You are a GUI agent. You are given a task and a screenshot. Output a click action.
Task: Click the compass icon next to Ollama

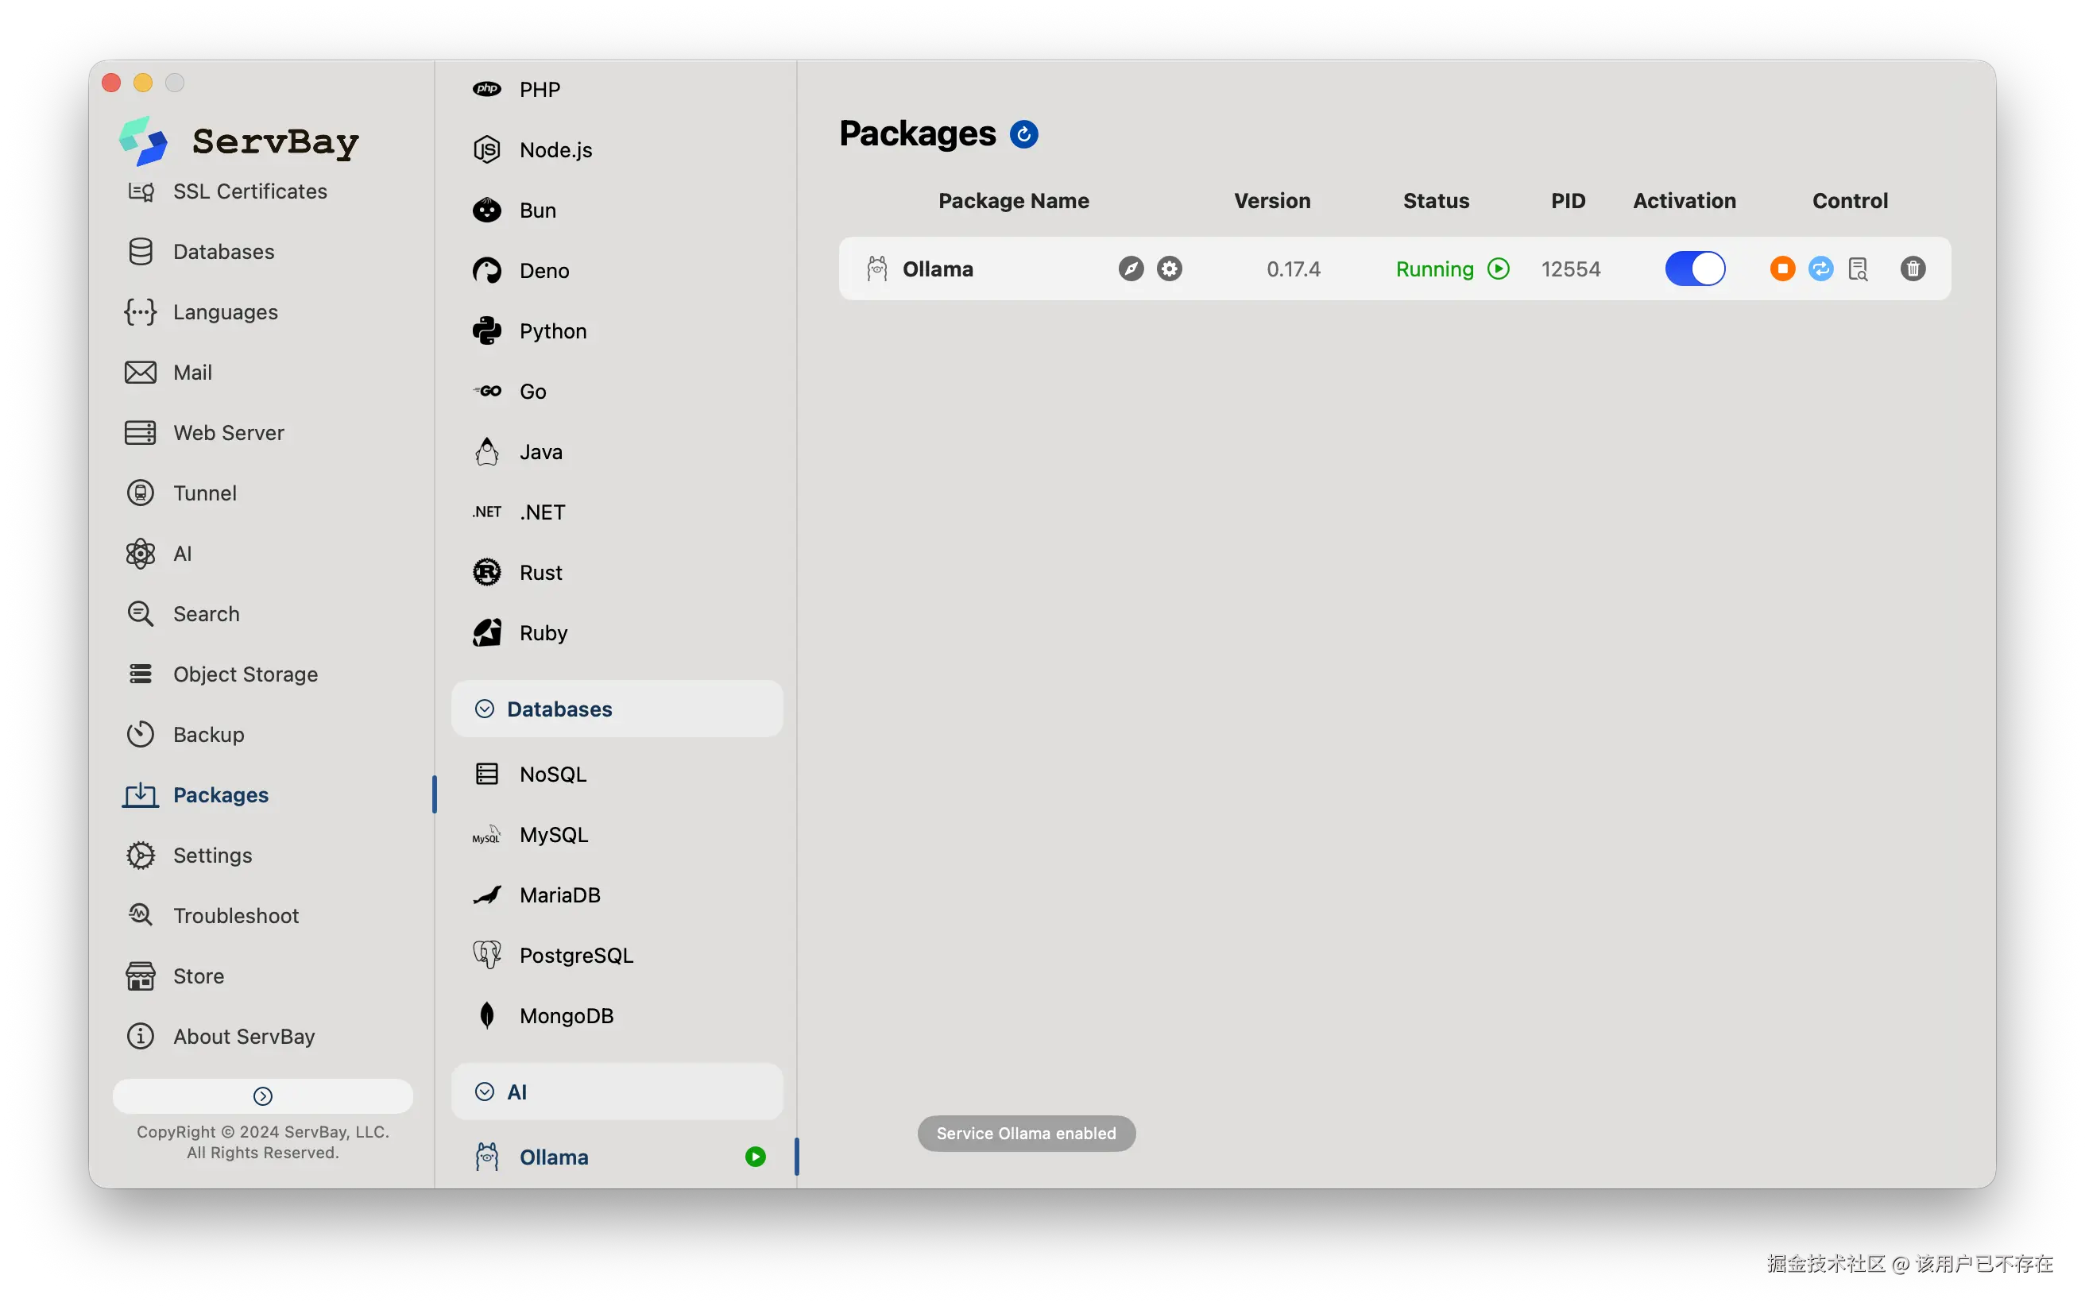click(1131, 269)
